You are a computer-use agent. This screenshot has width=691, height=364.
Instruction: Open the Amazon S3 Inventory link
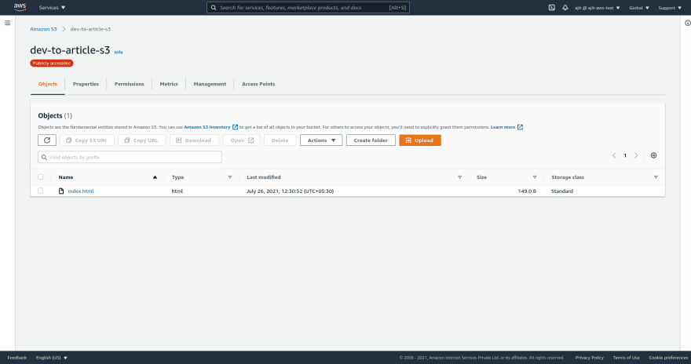tap(207, 127)
